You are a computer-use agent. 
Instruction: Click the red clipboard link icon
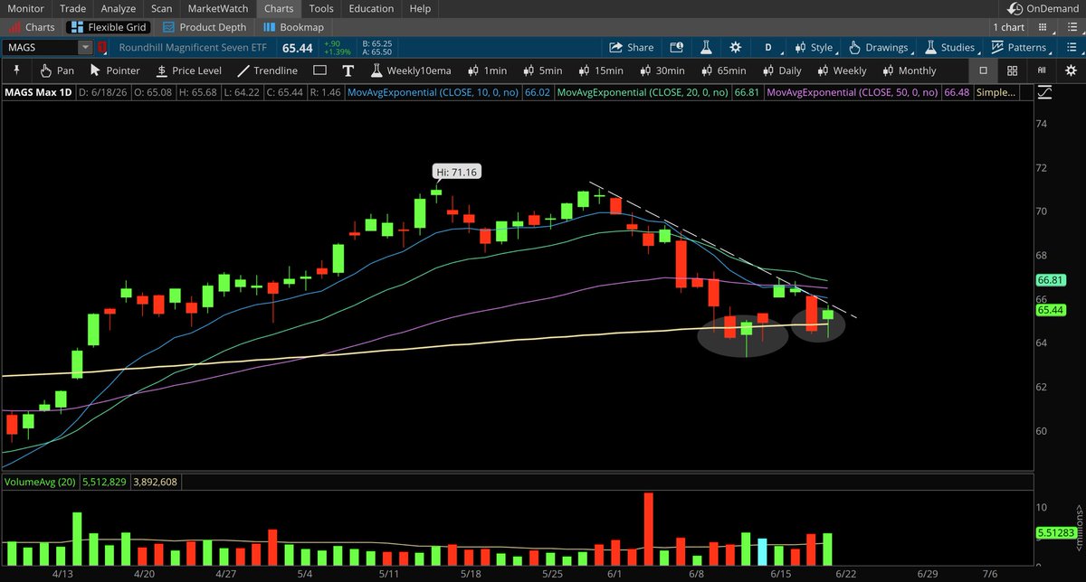click(x=102, y=47)
